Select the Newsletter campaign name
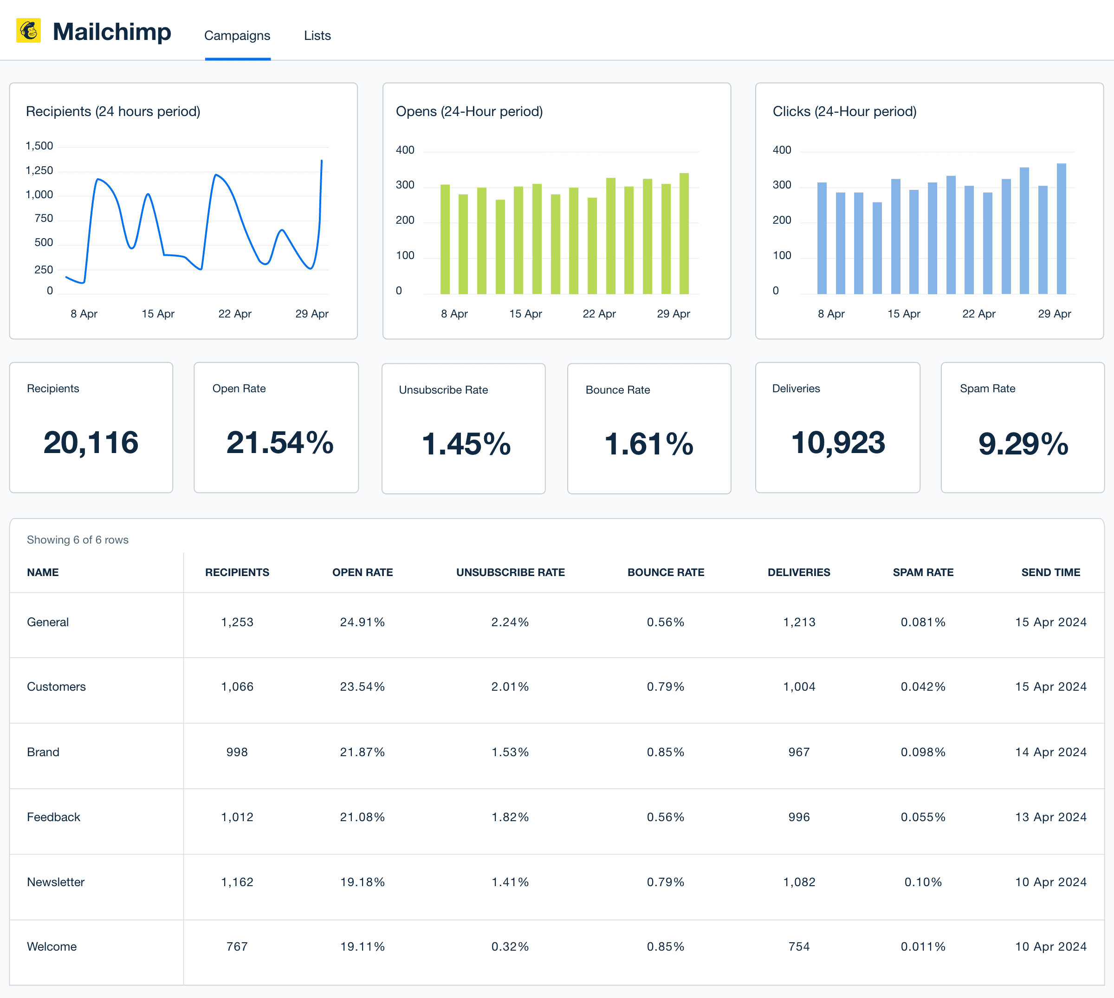 coord(56,882)
